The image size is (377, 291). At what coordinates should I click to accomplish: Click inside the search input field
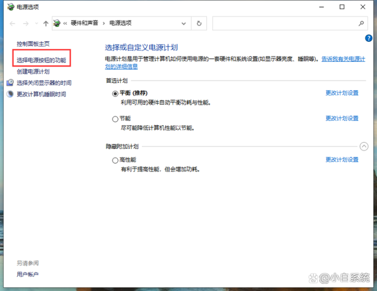pyautogui.click(x=284, y=24)
